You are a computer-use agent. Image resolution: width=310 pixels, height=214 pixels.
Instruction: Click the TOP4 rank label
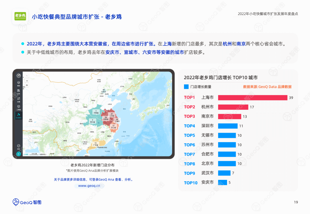pos(189,126)
